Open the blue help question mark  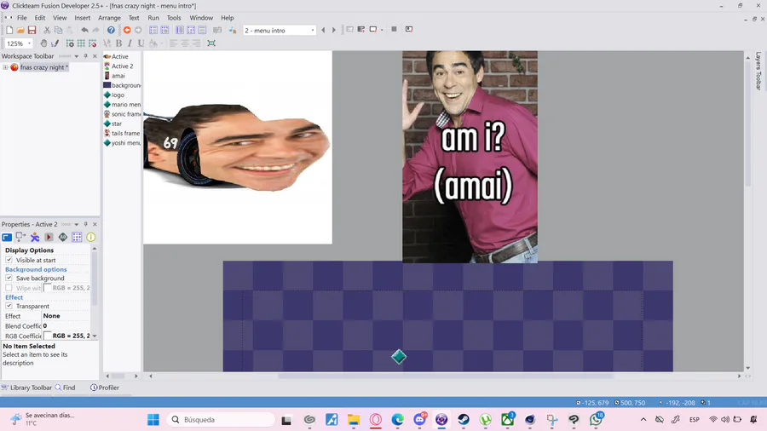pyautogui.click(x=111, y=31)
